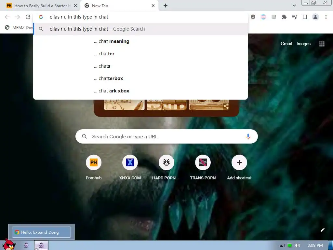Screen dimensions: 333x250
Task: Open the striped pink-blue extension icon
Action: pyautogui.click(x=263, y=17)
